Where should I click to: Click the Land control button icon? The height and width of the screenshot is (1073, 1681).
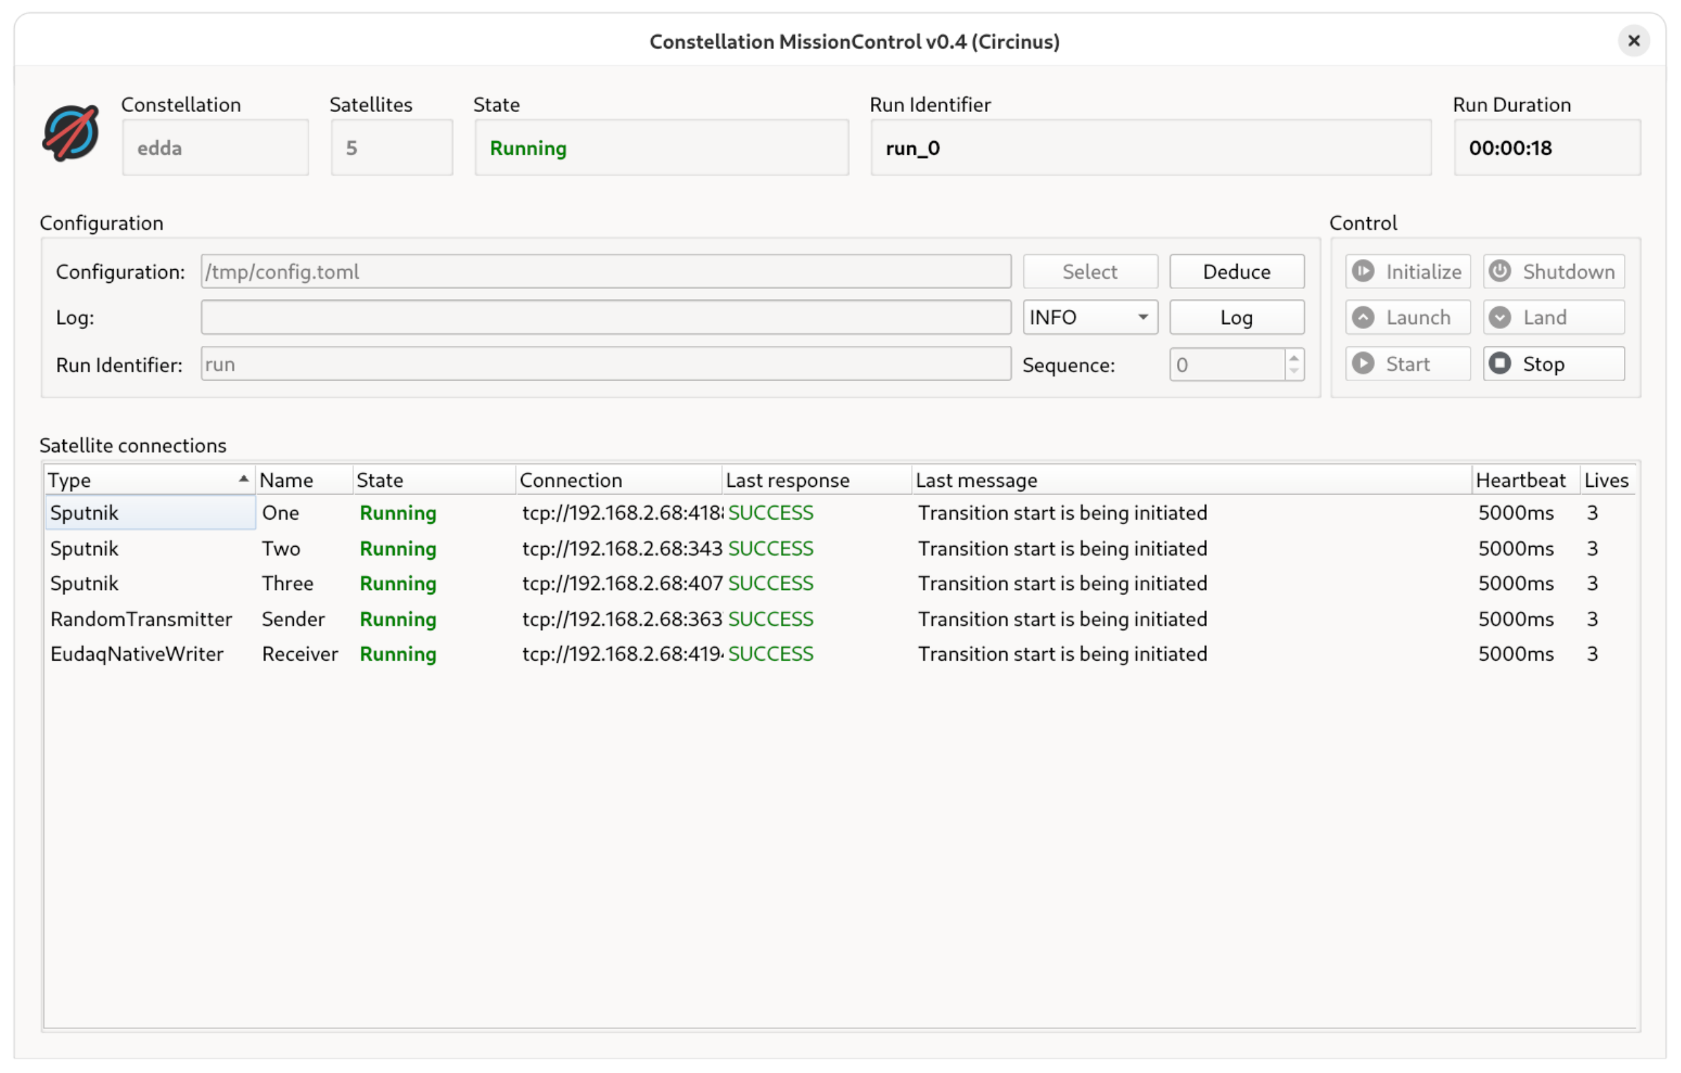(1501, 317)
